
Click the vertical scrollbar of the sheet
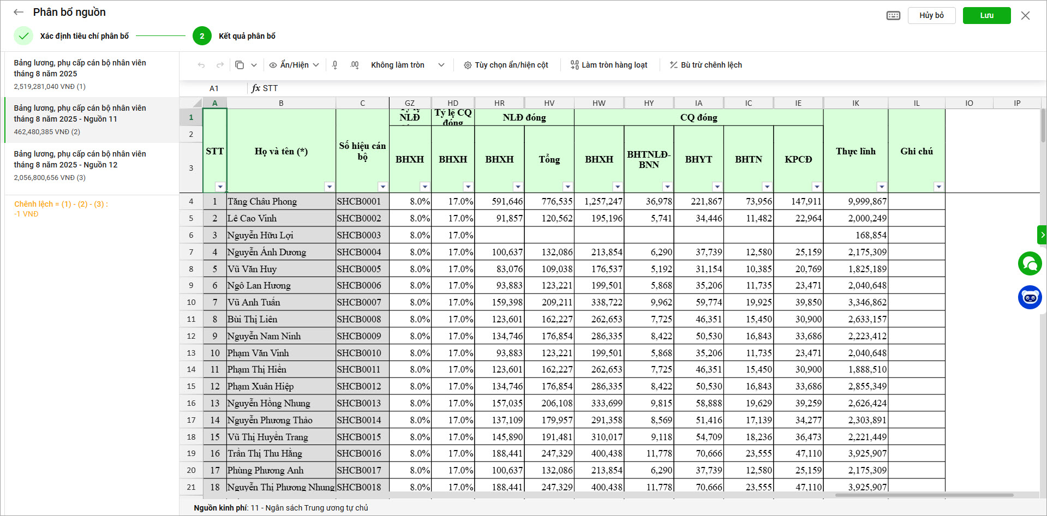(x=1043, y=125)
